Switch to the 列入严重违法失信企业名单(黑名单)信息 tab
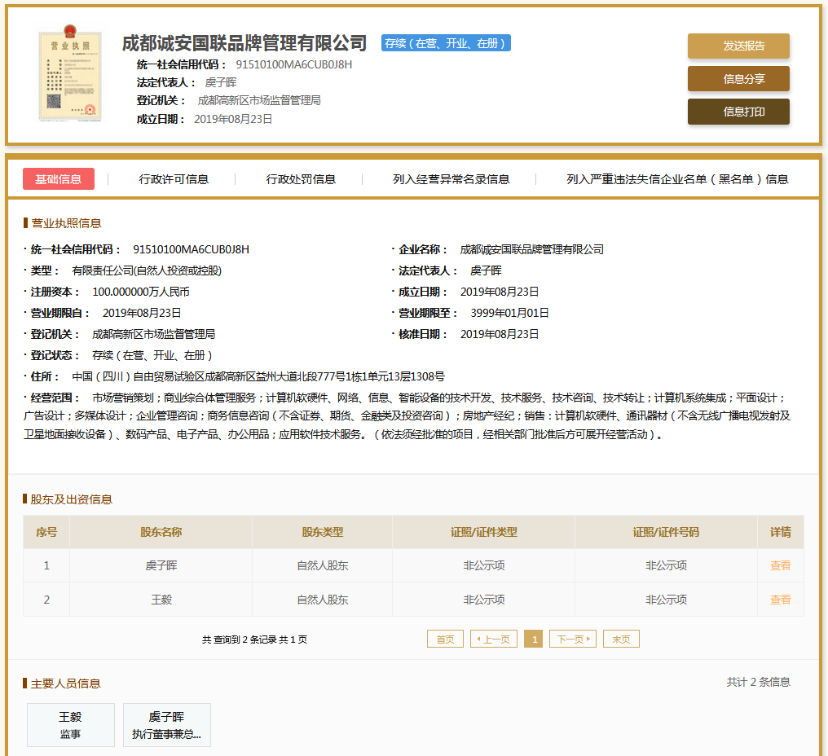 (677, 179)
